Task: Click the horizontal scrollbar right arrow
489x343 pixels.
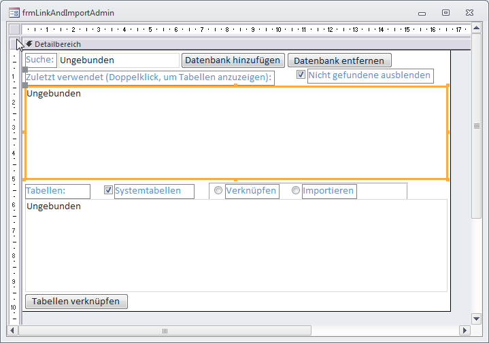Action: pos(465,331)
